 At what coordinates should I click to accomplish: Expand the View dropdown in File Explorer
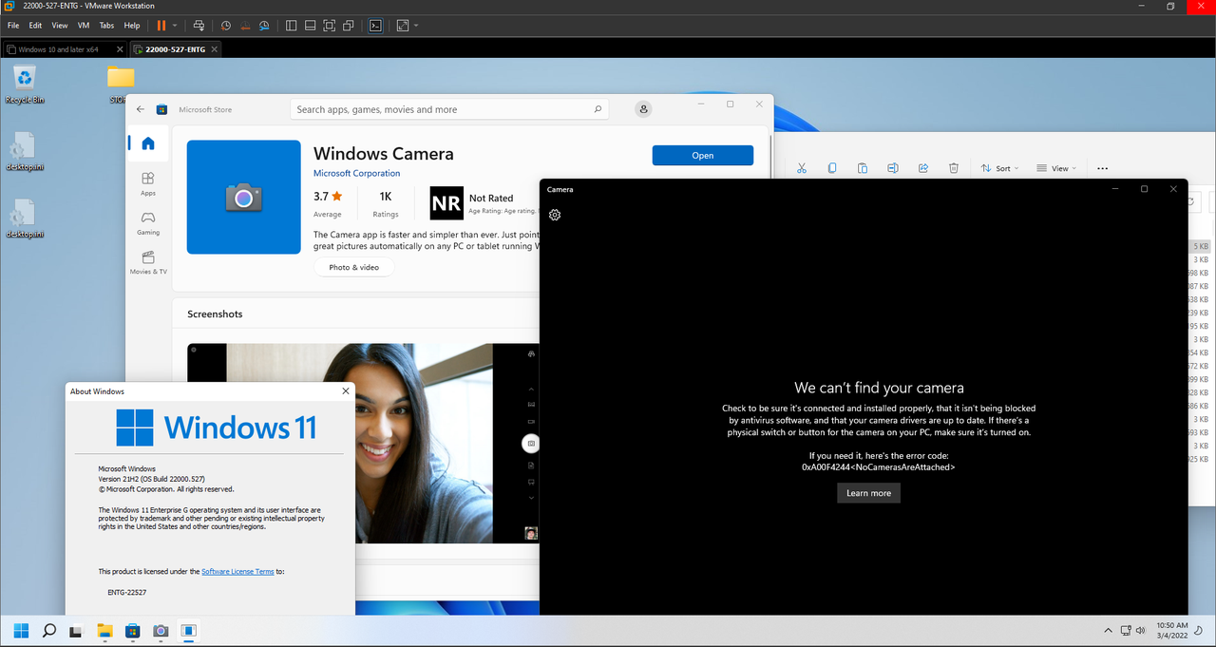(x=1055, y=168)
